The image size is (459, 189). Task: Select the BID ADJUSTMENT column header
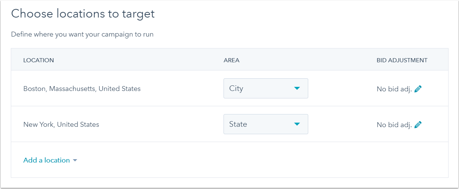click(402, 60)
